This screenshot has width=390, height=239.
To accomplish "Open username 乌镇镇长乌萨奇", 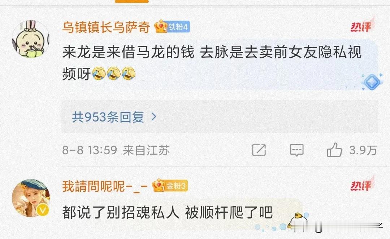I will tap(106, 27).
